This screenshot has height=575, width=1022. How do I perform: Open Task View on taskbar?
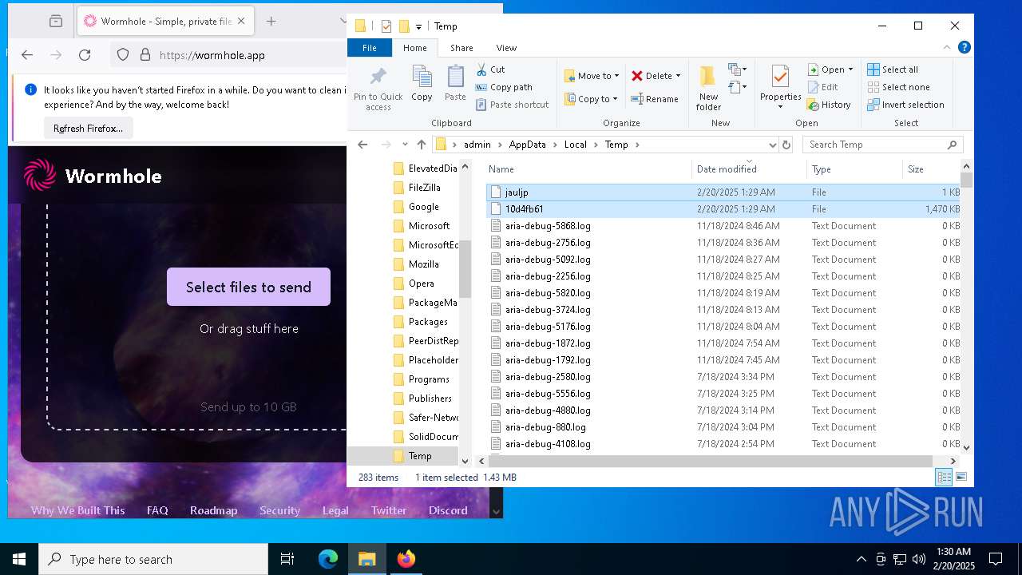pos(287,559)
